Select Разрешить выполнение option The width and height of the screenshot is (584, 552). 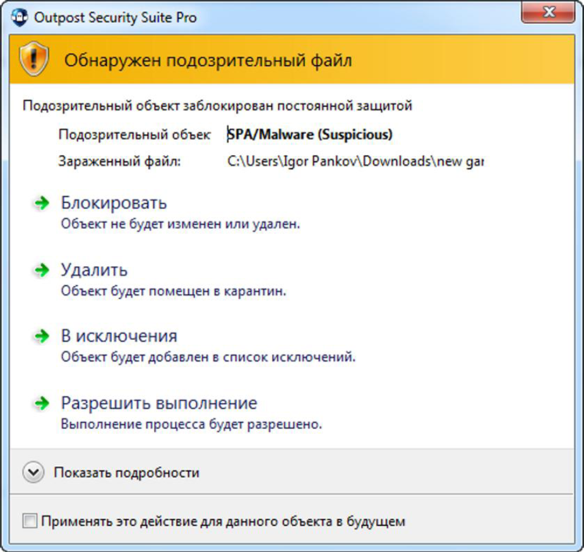tap(159, 402)
